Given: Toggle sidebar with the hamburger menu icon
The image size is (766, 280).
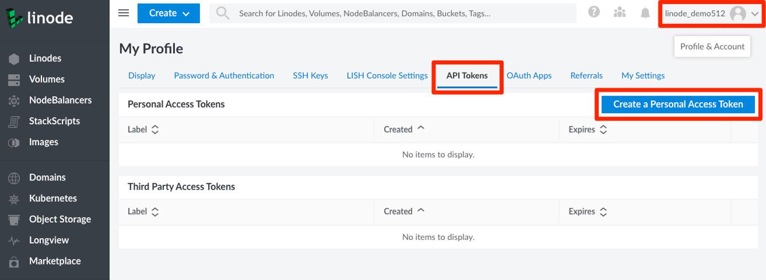Looking at the screenshot, I should coord(124,13).
